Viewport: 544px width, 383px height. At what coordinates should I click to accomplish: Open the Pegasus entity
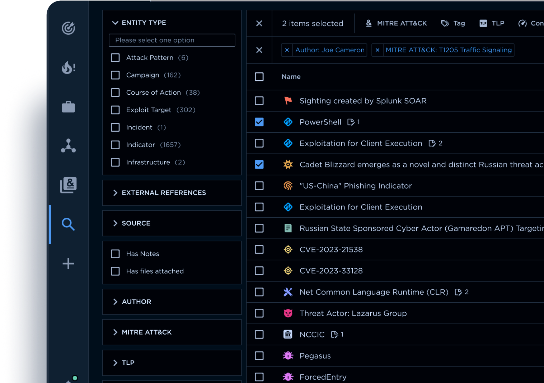pyautogui.click(x=315, y=356)
